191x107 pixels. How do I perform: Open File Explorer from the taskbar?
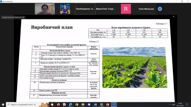click(x=83, y=105)
